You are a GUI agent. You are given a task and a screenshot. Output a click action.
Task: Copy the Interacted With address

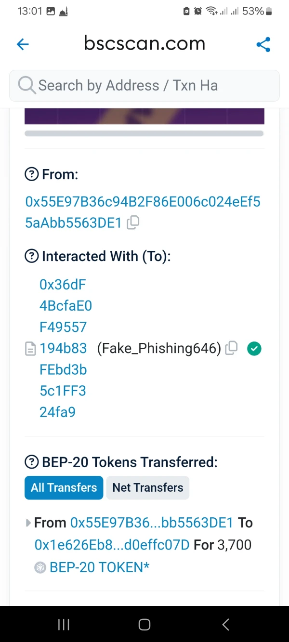232,348
